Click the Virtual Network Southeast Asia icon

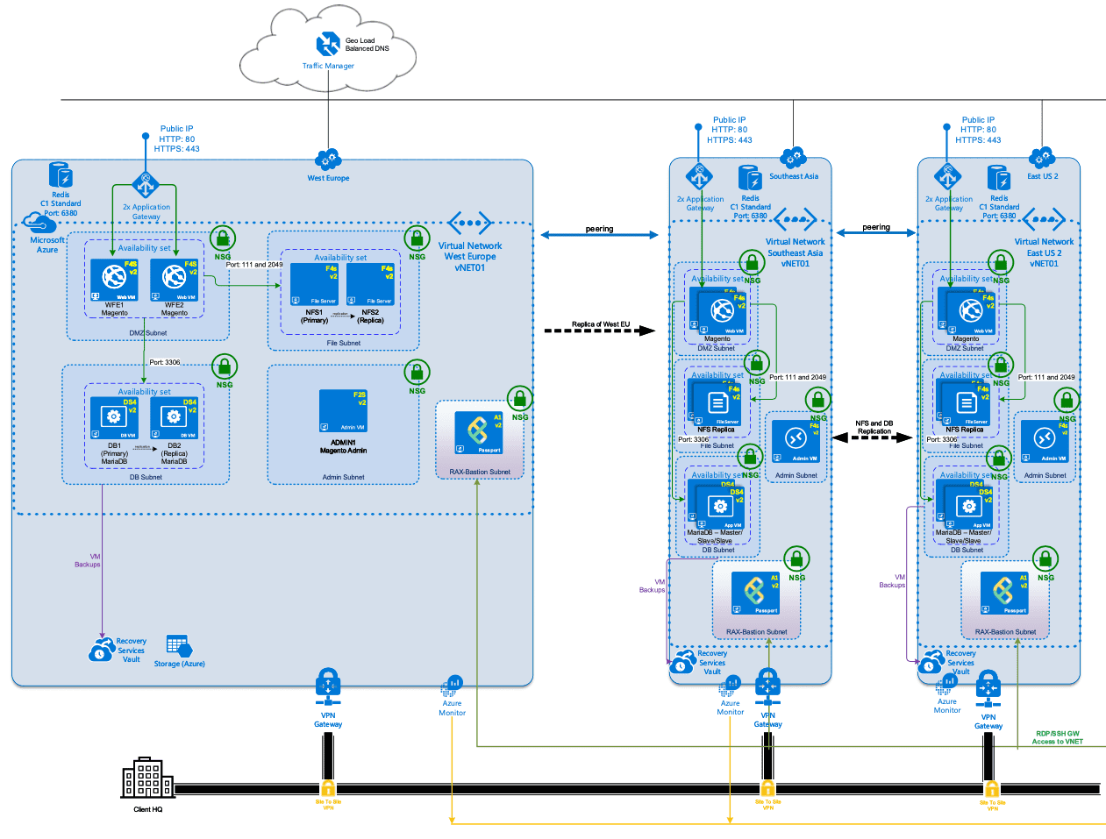point(796,219)
